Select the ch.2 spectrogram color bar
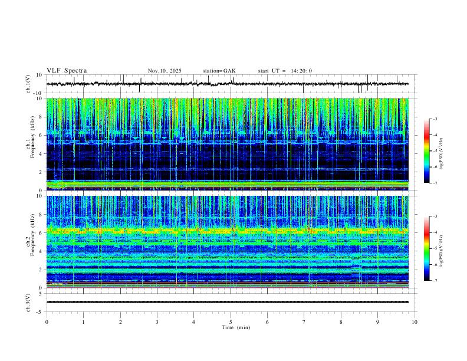This screenshot has height=361, width=467. click(x=426, y=248)
